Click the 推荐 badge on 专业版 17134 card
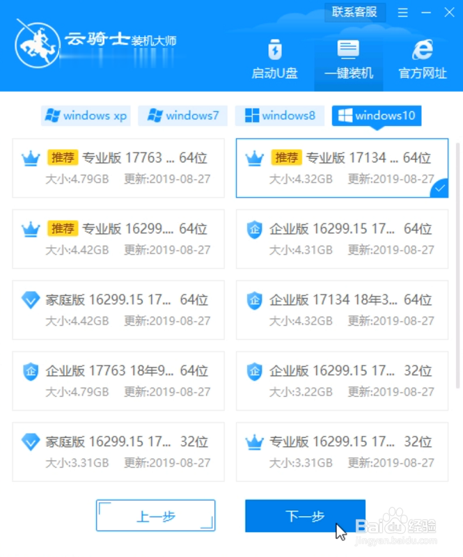The image size is (463, 557). pyautogui.click(x=286, y=157)
